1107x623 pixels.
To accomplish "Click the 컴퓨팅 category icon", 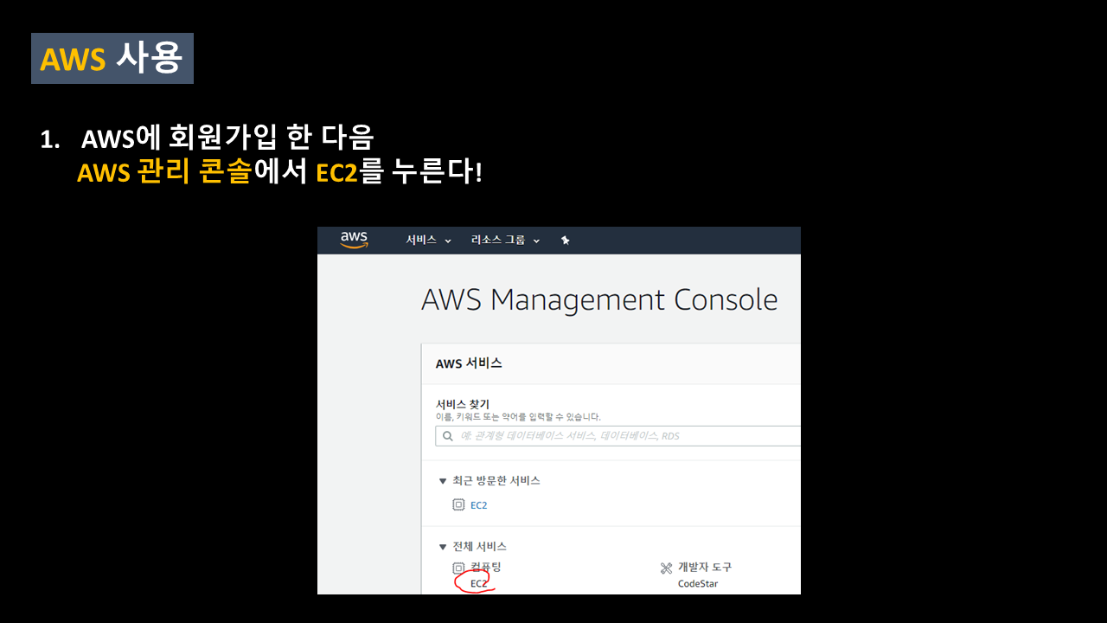I will pyautogui.click(x=458, y=568).
